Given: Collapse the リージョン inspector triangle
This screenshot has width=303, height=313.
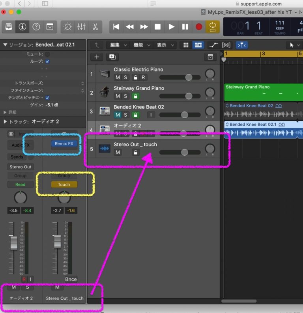Looking at the screenshot, I should pyautogui.click(x=5, y=45).
